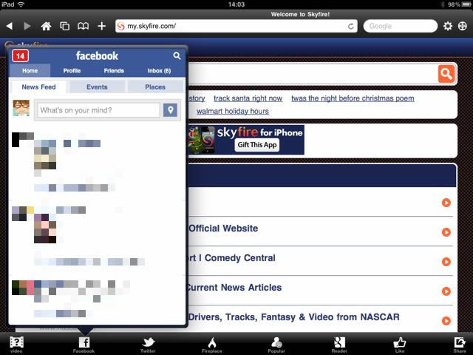
Task: Open the Google Reader icon
Action: [339, 345]
